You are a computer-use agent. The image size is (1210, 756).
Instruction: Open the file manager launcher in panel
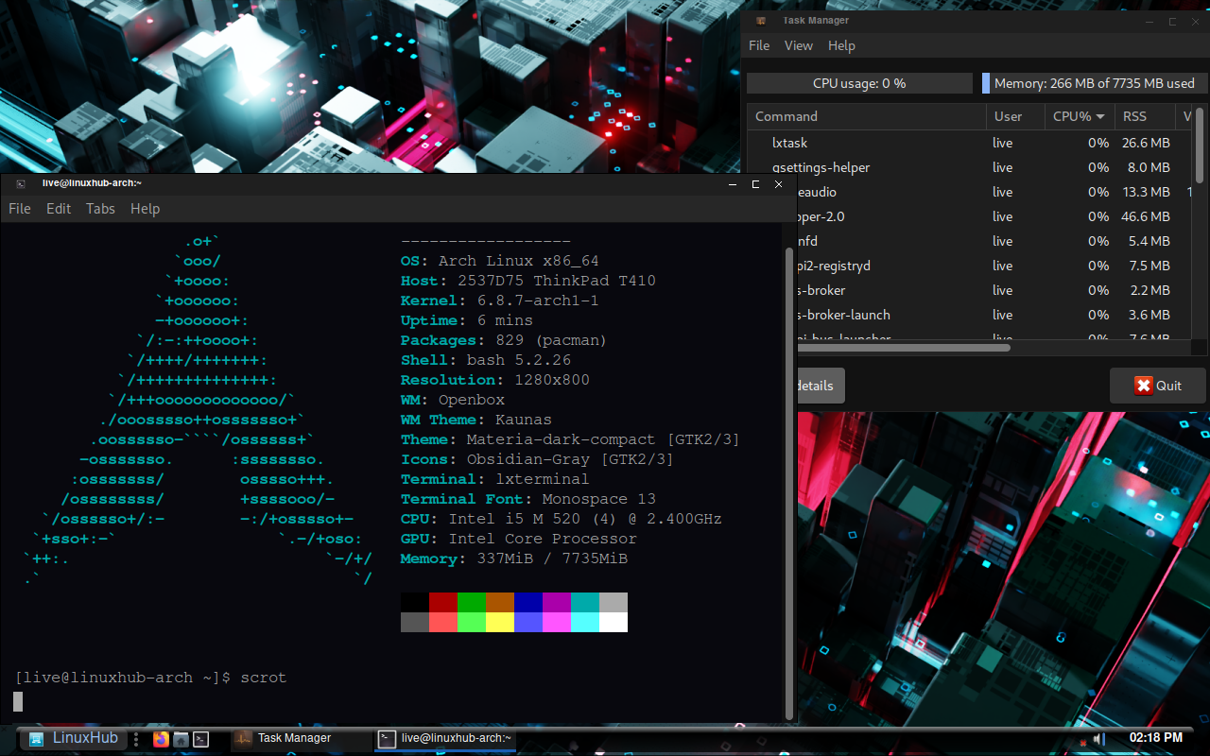pyautogui.click(x=181, y=739)
